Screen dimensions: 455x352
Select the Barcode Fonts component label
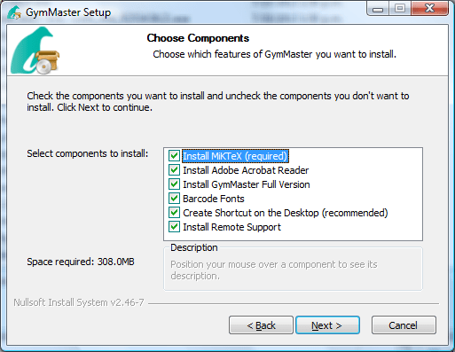click(214, 199)
